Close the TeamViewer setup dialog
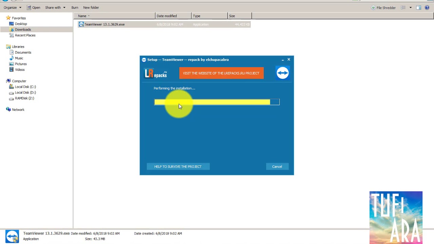The image size is (434, 244). 289,60
